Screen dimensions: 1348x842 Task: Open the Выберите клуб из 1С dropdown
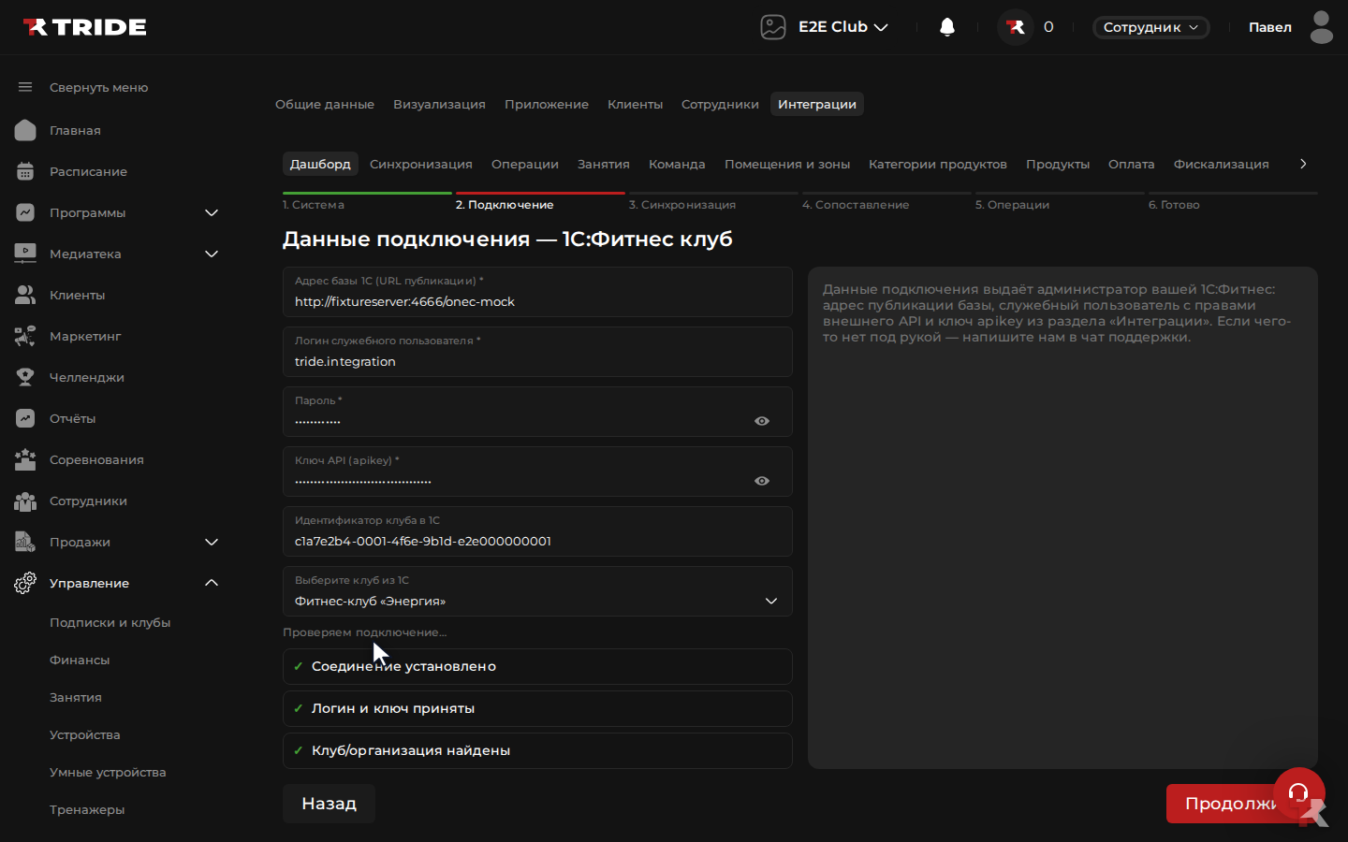tap(537, 591)
